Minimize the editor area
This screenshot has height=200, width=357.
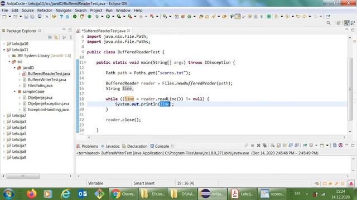pyautogui.click(x=347, y=29)
